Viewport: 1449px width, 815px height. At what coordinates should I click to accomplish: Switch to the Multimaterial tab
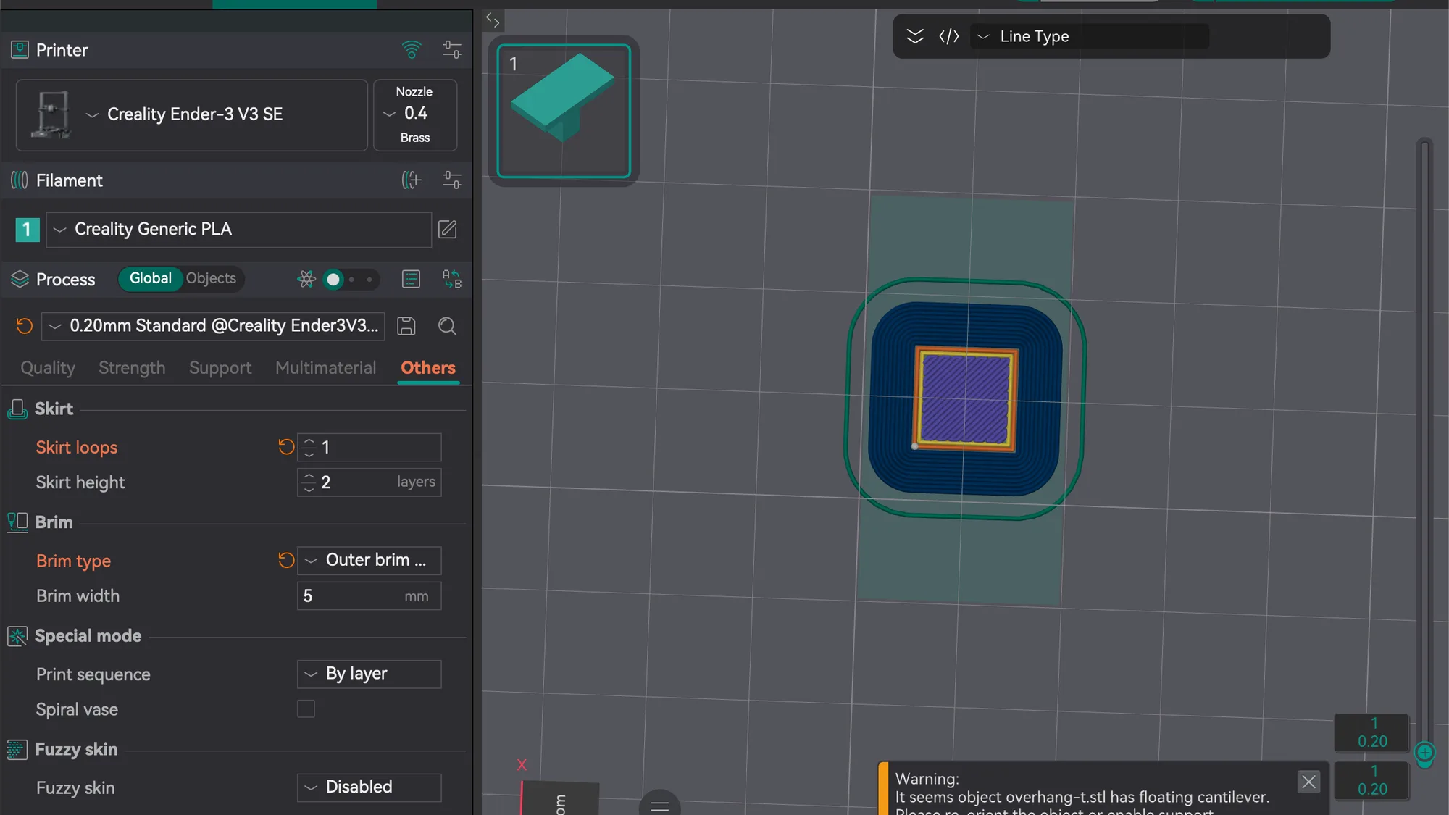pos(325,368)
